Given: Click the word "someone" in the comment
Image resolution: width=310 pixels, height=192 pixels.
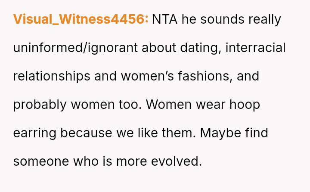Looking at the screenshot, I should coord(41,161).
